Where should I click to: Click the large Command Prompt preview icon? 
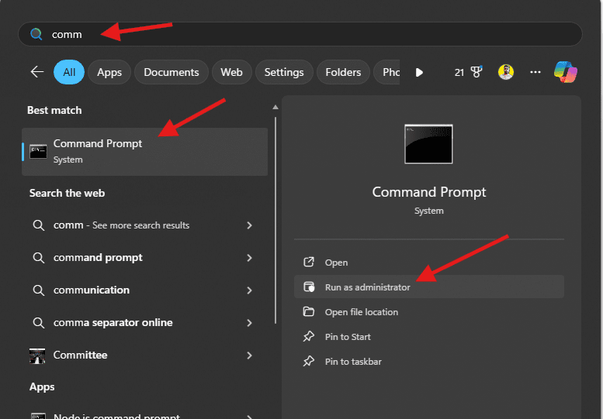[x=428, y=144]
